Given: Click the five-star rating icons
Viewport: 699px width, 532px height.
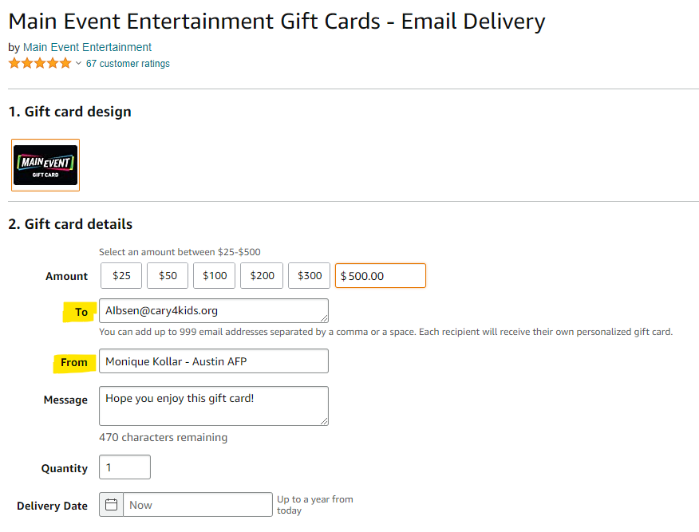Looking at the screenshot, I should (x=40, y=63).
